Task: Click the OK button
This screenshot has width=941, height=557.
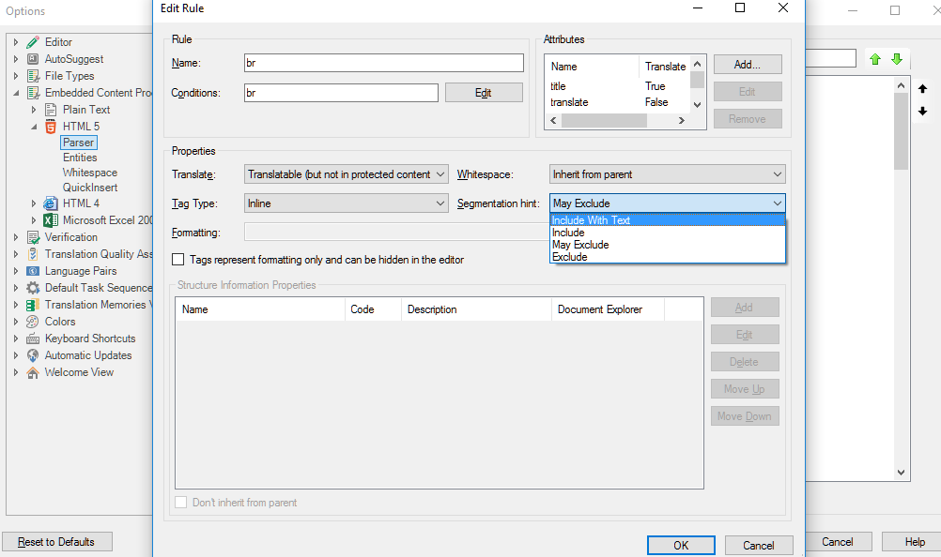Action: click(681, 545)
